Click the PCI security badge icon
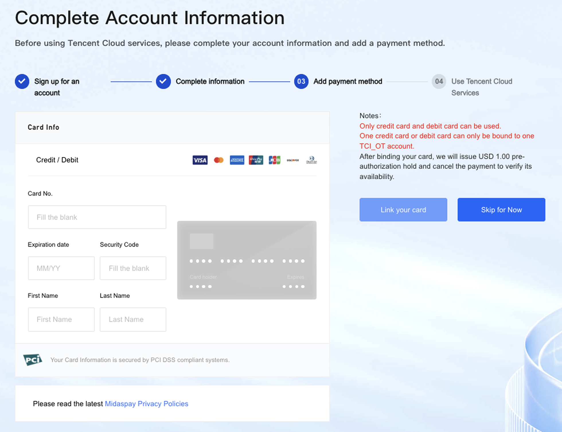Viewport: 562px width, 432px height. [x=32, y=360]
